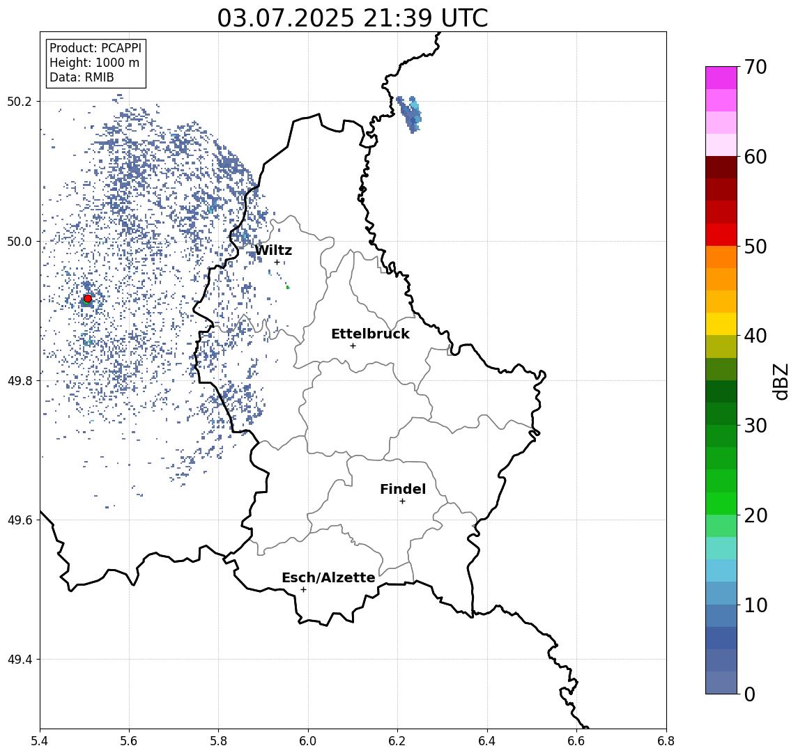Click the Findel station cross marker
798x755 pixels.
tap(402, 501)
